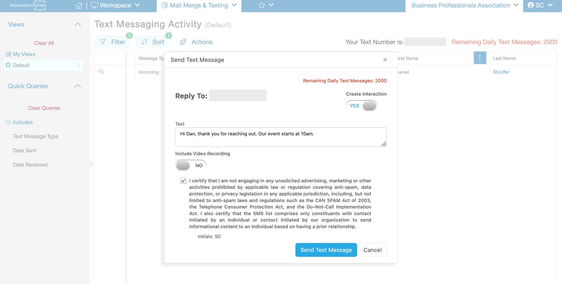Open Business Professionals Association dropdown
The image size is (562, 284).
[465, 5]
